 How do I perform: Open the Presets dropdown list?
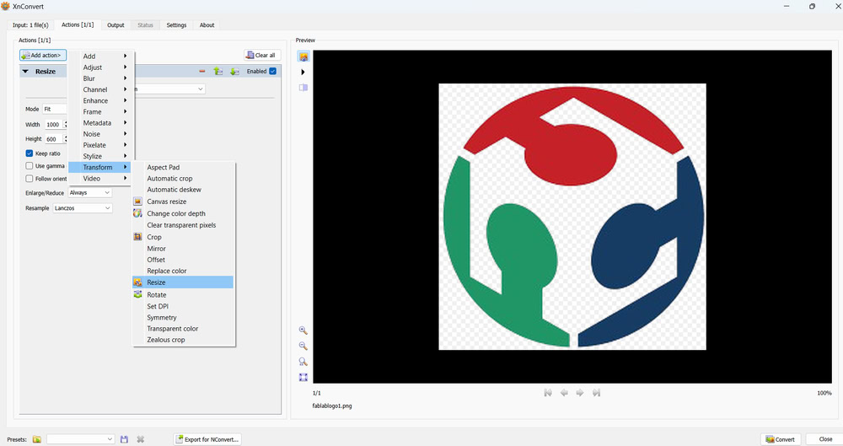[x=81, y=439]
